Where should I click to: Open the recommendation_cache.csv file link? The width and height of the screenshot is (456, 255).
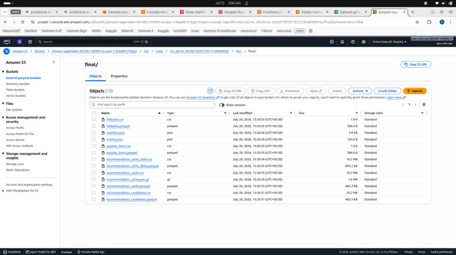125,172
